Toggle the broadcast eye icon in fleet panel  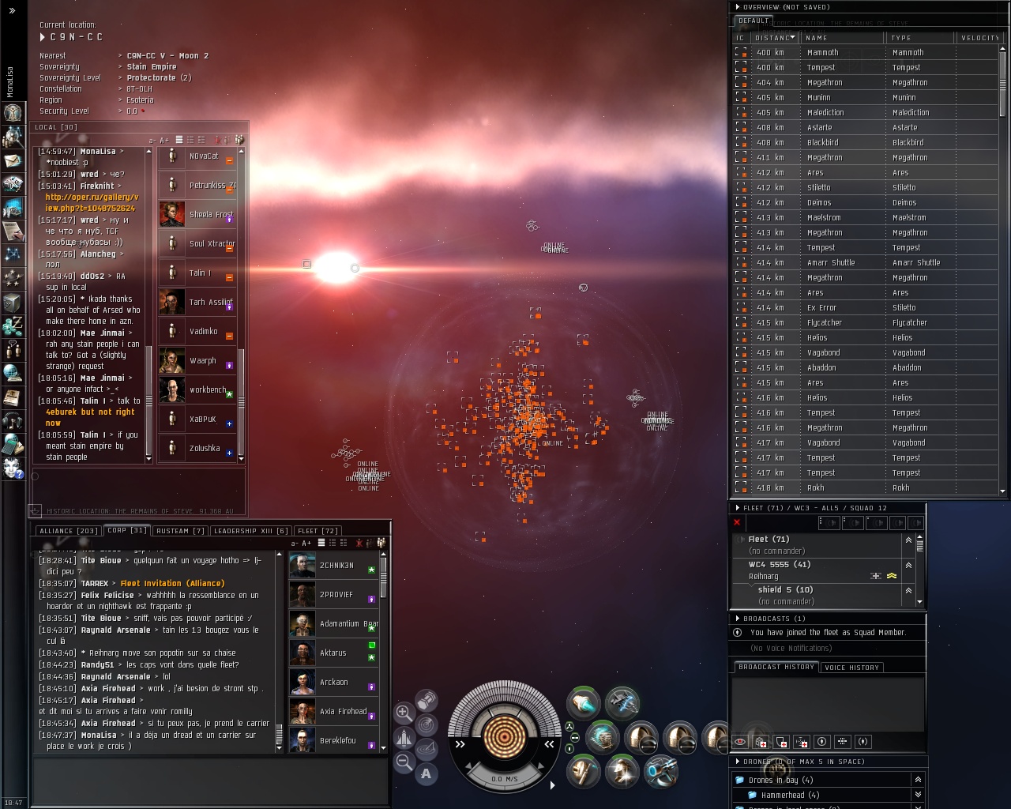(x=740, y=741)
